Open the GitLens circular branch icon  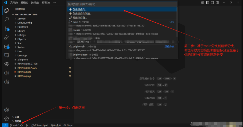click(x=7, y=73)
